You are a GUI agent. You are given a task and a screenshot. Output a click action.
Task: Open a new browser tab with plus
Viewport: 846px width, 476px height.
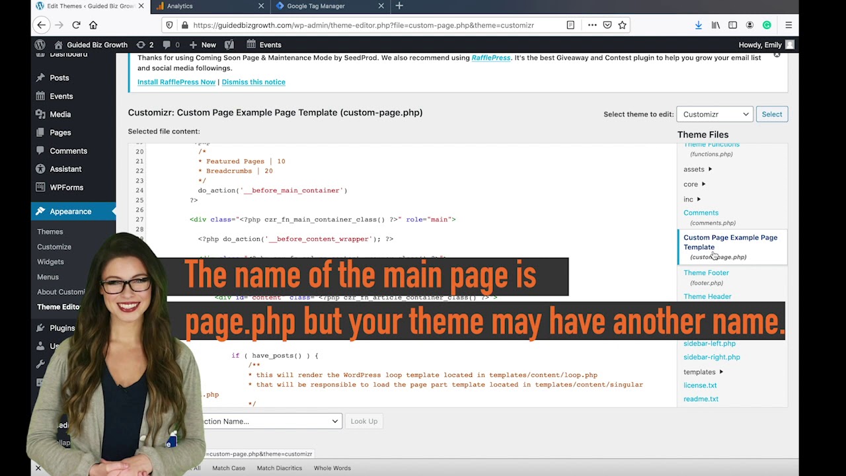coord(399,6)
